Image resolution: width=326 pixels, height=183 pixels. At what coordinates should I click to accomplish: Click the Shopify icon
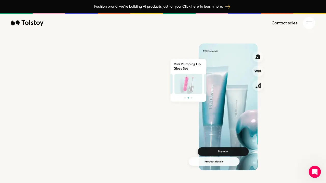pyautogui.click(x=258, y=57)
